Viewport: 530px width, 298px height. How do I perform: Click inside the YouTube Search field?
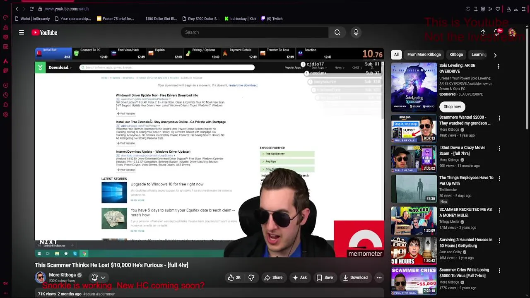coord(255,32)
